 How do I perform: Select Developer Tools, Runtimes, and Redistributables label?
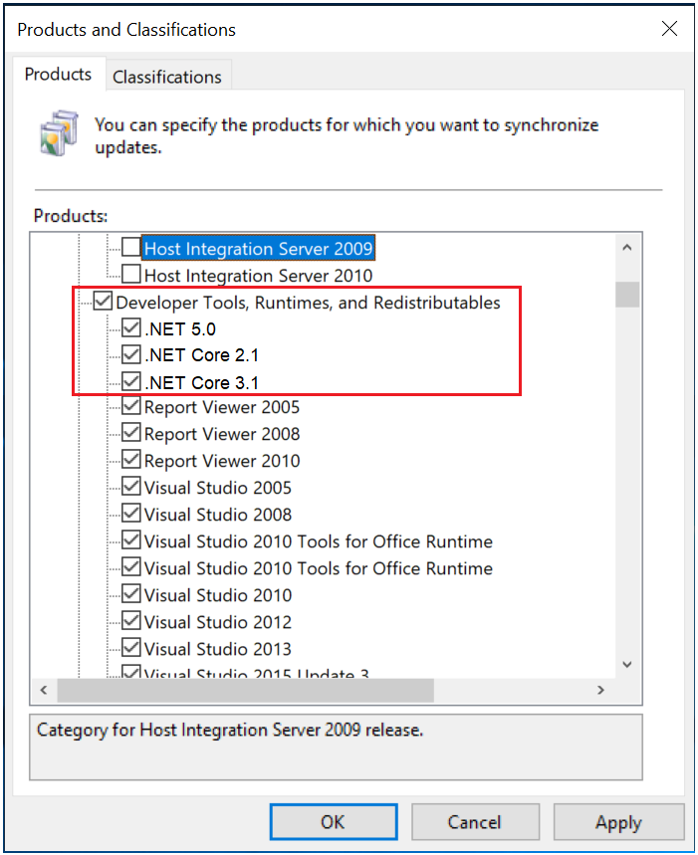click(x=308, y=302)
